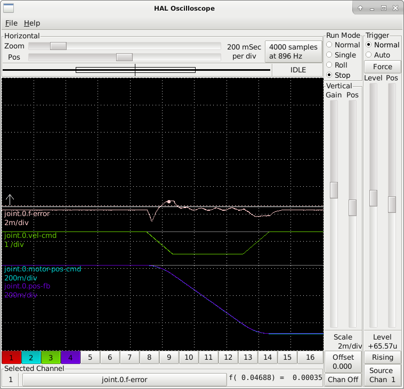The image size is (404, 389).
Task: Select channel 12 button
Action: [x=228, y=358]
